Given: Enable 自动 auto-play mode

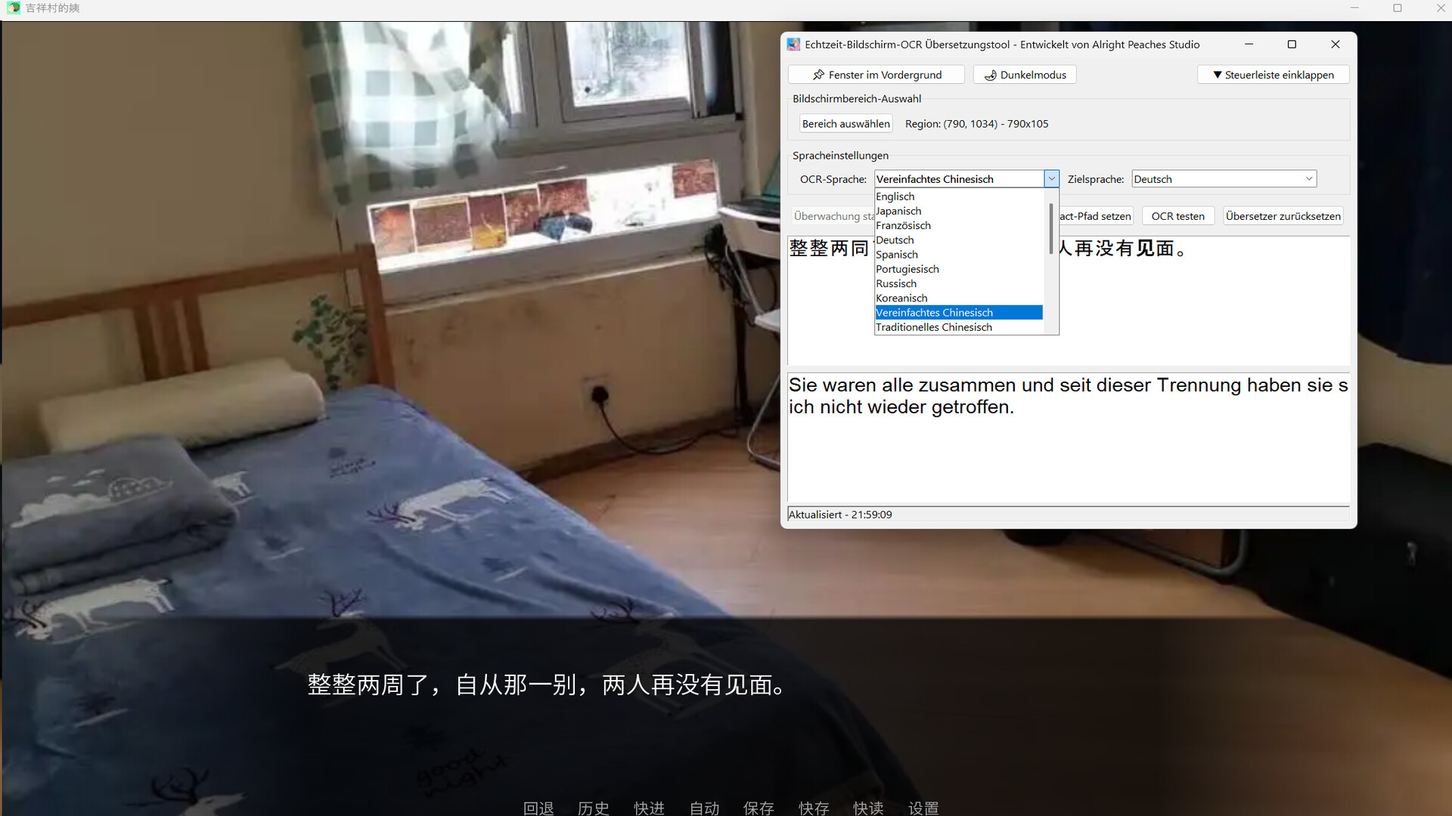Looking at the screenshot, I should (703, 808).
